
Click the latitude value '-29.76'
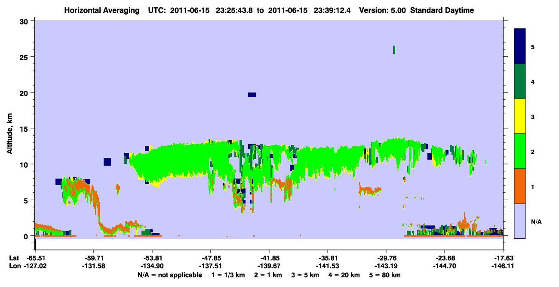pyautogui.click(x=386, y=258)
